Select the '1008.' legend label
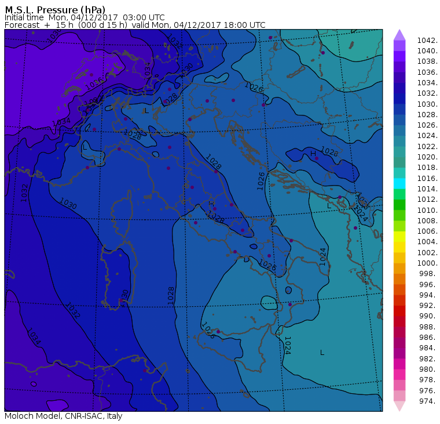Image resolution: width=440 pixels, height=424 pixels. pyautogui.click(x=427, y=221)
